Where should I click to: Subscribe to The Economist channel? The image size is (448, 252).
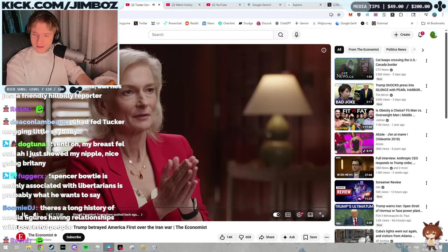point(73,237)
